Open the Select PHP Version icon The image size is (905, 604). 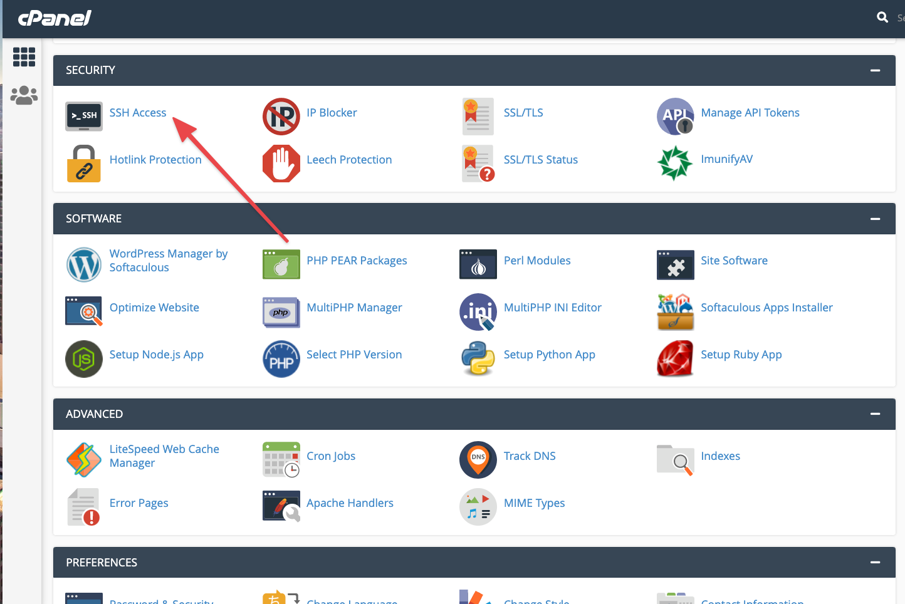coord(281,359)
